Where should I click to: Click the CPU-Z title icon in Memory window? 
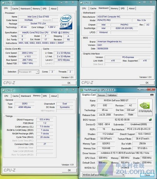click(4, 90)
